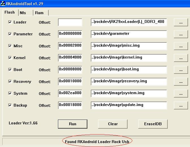Viewport: 190px width, 147px height.
Task: Click the misc.img path field
Action: [x=129, y=46]
